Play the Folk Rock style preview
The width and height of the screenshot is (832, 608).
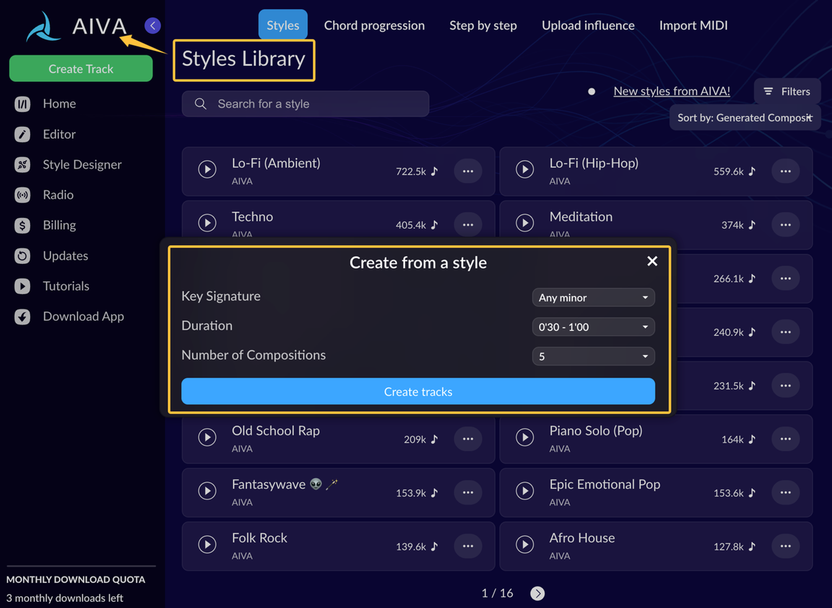[207, 544]
